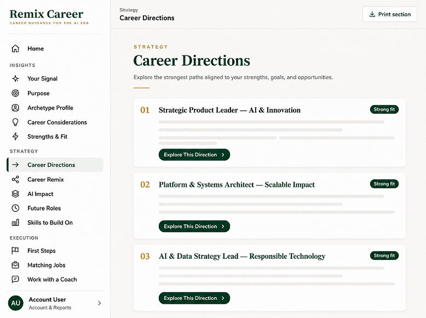Click the 01 card number
The height and width of the screenshot is (318, 426).
pyautogui.click(x=145, y=110)
